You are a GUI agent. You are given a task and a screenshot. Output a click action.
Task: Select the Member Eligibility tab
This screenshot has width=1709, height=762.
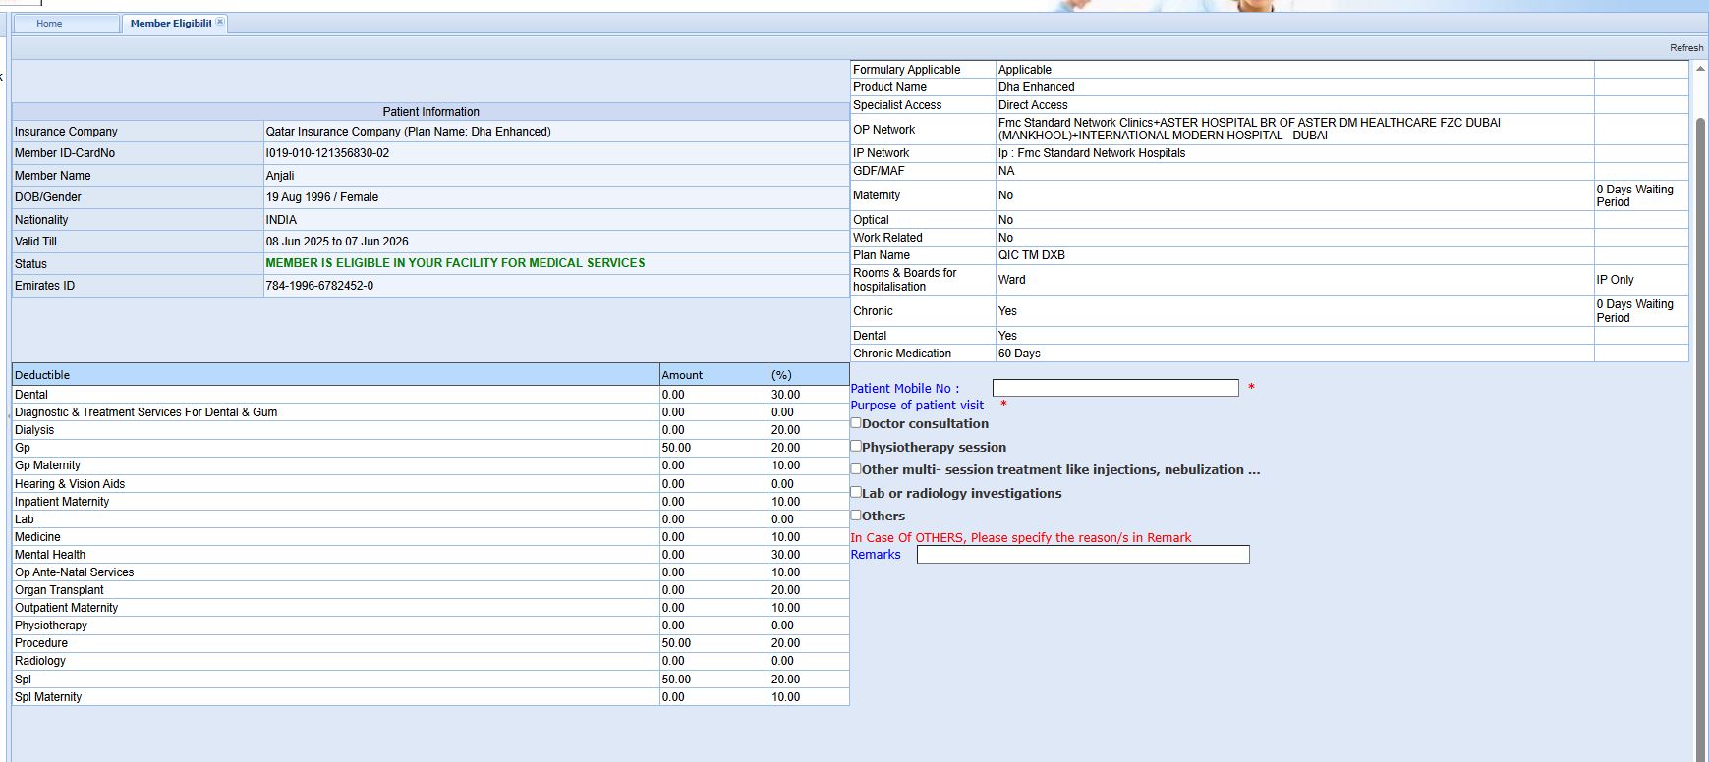(x=170, y=24)
